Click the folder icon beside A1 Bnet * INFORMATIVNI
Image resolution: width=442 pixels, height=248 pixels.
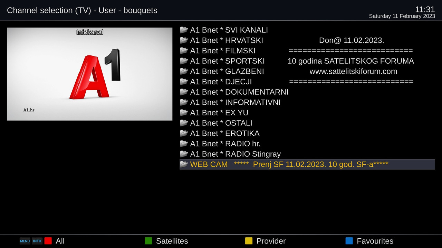[x=184, y=102]
